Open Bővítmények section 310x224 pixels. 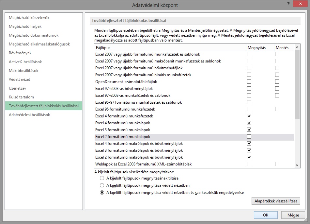coord(20,53)
